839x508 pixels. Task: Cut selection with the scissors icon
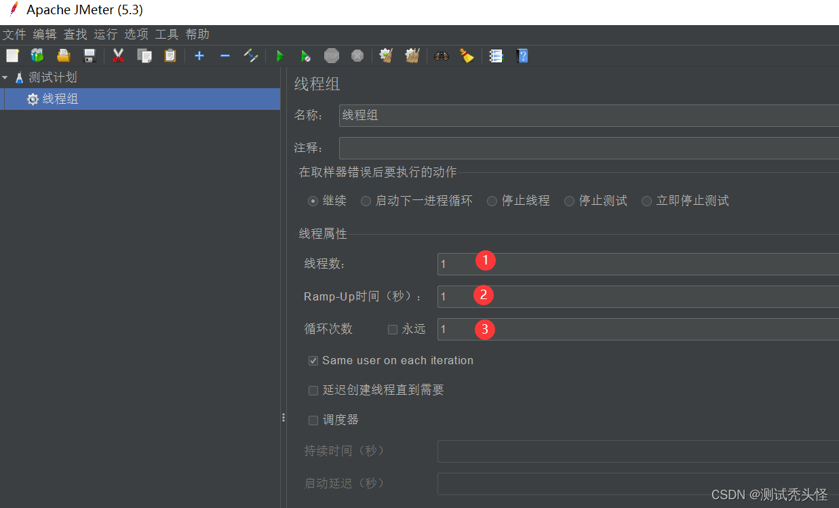click(118, 56)
